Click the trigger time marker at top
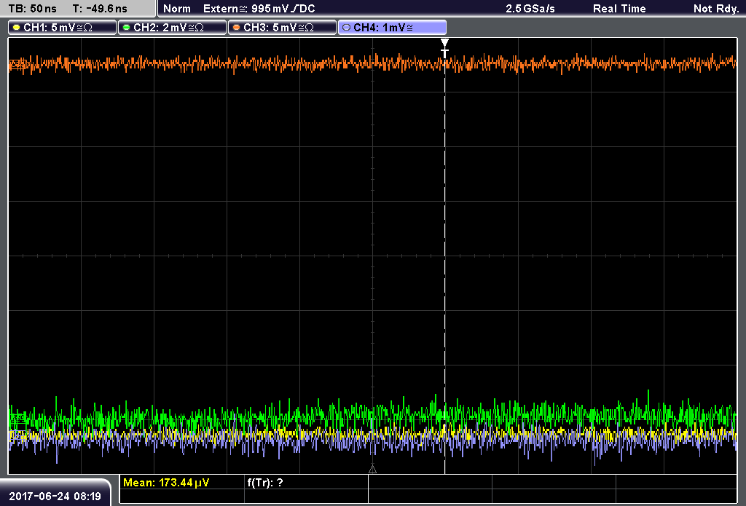This screenshot has height=506, width=746. 444,48
